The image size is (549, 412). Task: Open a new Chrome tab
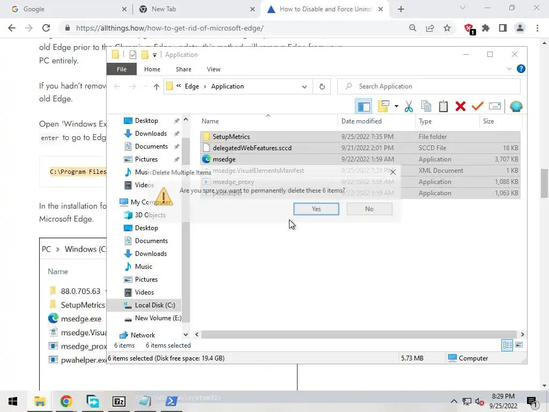(401, 9)
